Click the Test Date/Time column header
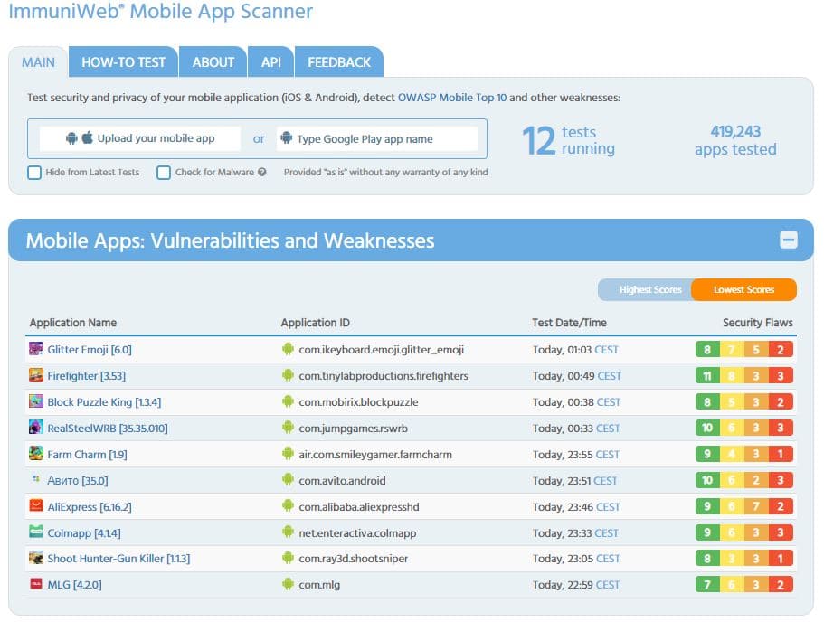The height and width of the screenshot is (622, 824). click(x=569, y=323)
